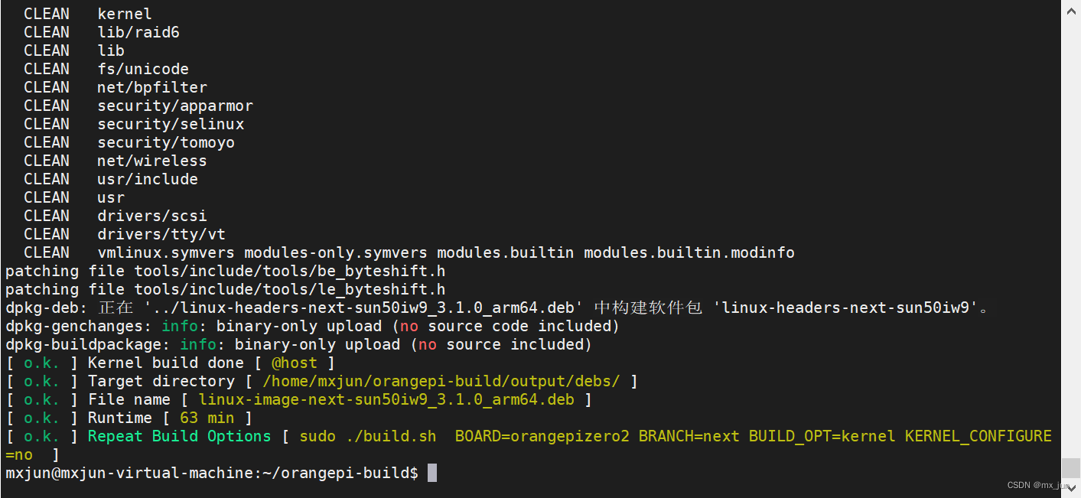
Task: Click the 'BOARD=orangepizero2' option text
Action: tap(542, 436)
